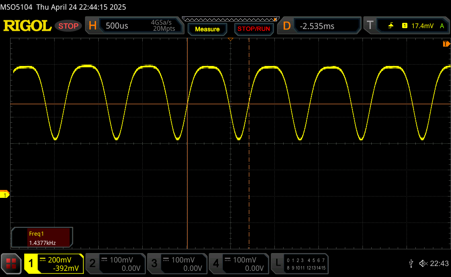The width and height of the screenshot is (451, 277).
Task: Open the trigger T icon
Action: pyautogui.click(x=370, y=26)
